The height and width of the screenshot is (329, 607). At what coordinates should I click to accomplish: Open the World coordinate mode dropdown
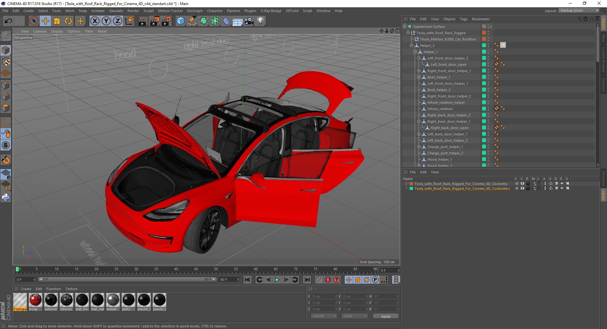click(x=324, y=316)
